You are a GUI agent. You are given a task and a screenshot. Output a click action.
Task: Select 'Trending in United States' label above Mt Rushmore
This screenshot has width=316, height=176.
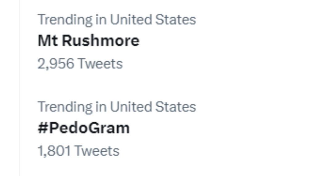coord(117,20)
